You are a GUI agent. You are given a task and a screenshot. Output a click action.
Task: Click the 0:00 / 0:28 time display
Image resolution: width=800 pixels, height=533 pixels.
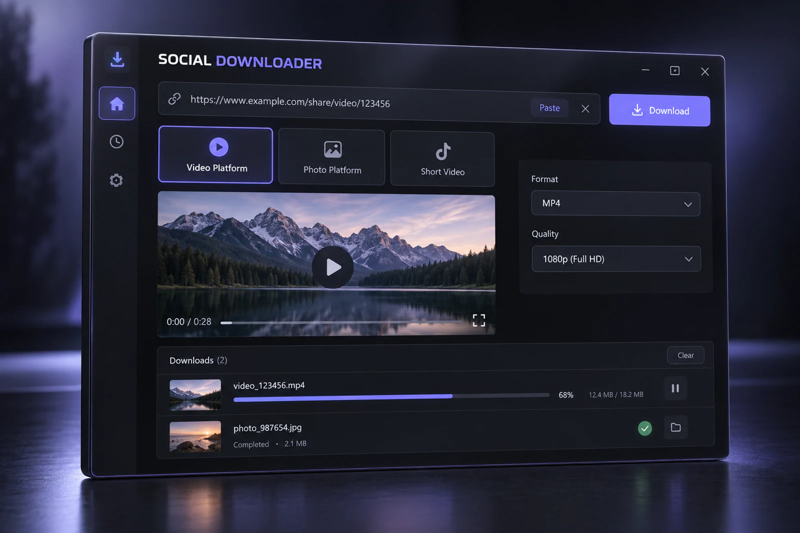coord(189,322)
